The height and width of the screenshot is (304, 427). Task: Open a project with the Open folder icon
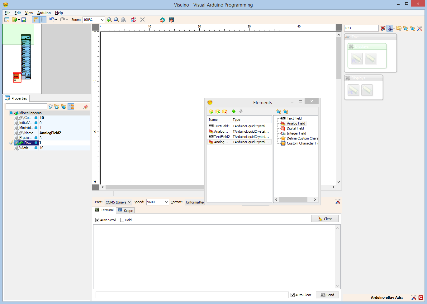(15, 20)
